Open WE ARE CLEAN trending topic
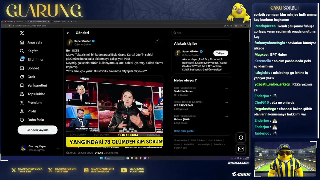 [183, 105]
